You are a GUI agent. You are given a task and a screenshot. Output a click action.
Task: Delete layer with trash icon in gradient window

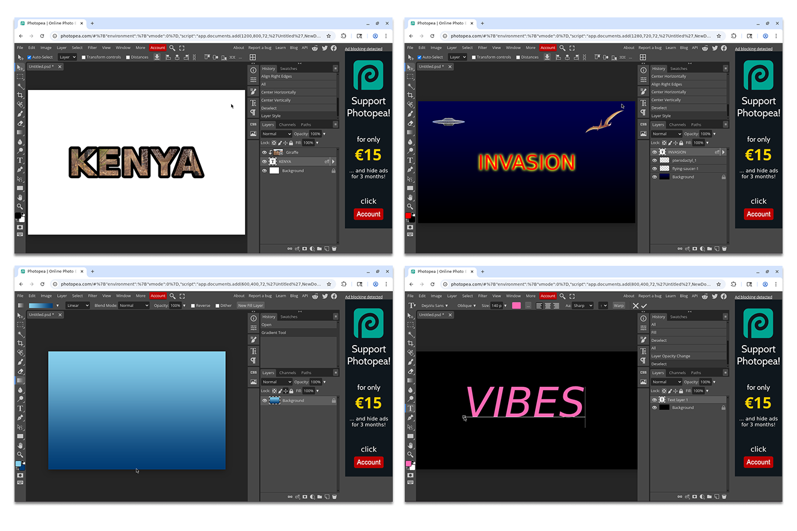(334, 496)
